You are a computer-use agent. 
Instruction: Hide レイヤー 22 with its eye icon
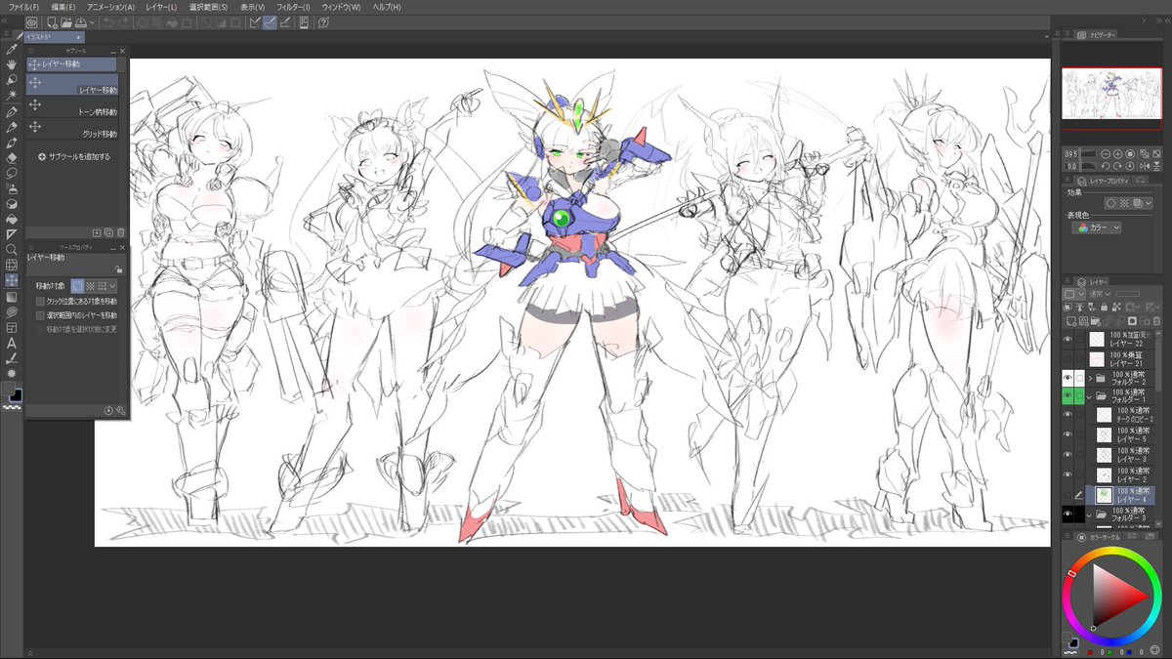[x=1067, y=339]
